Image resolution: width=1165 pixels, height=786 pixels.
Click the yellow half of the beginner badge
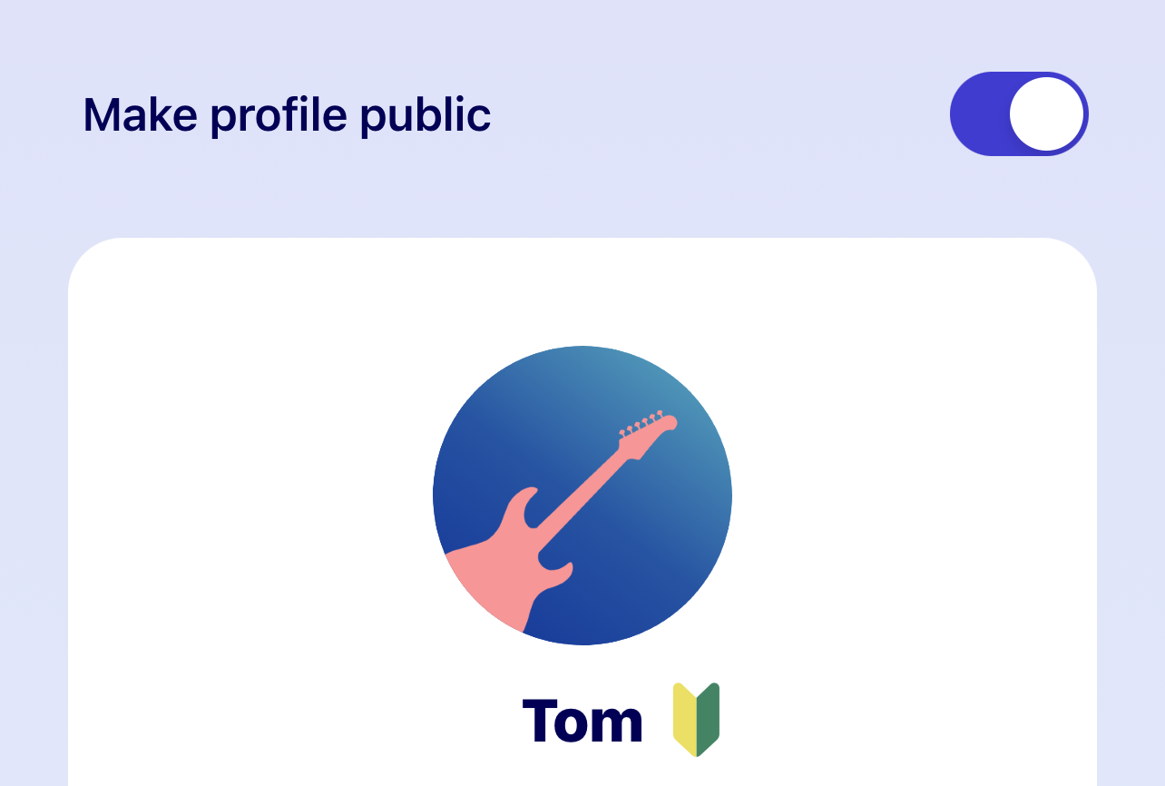685,720
